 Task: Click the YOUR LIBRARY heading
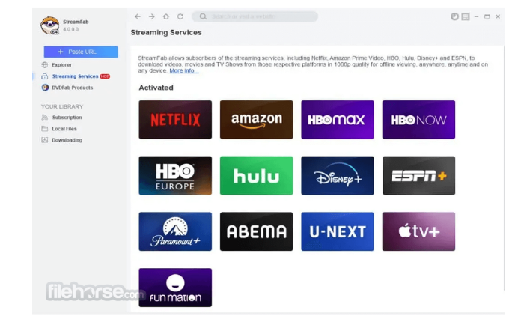(62, 106)
